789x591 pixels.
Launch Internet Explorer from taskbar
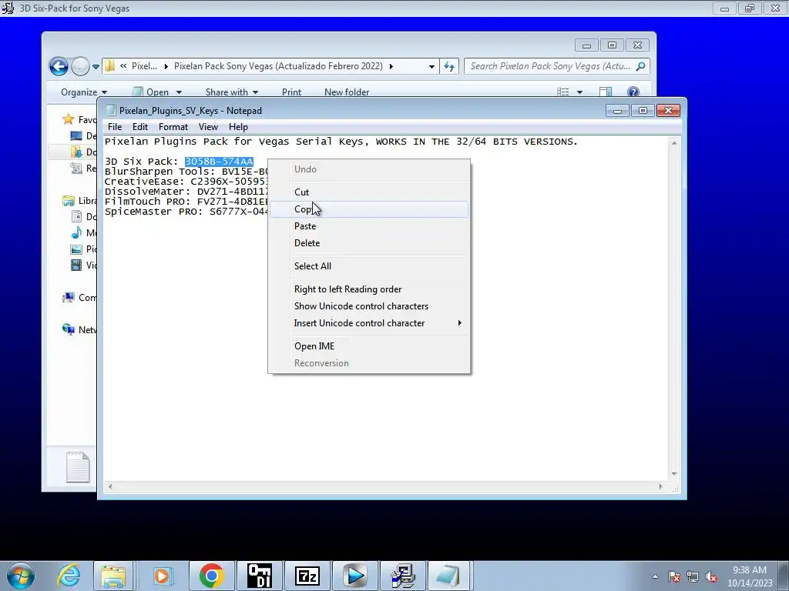tap(69, 576)
